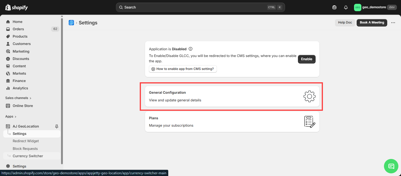The width and height of the screenshot is (401, 176).
Task: Click the Plans checklist icon
Action: (309, 122)
